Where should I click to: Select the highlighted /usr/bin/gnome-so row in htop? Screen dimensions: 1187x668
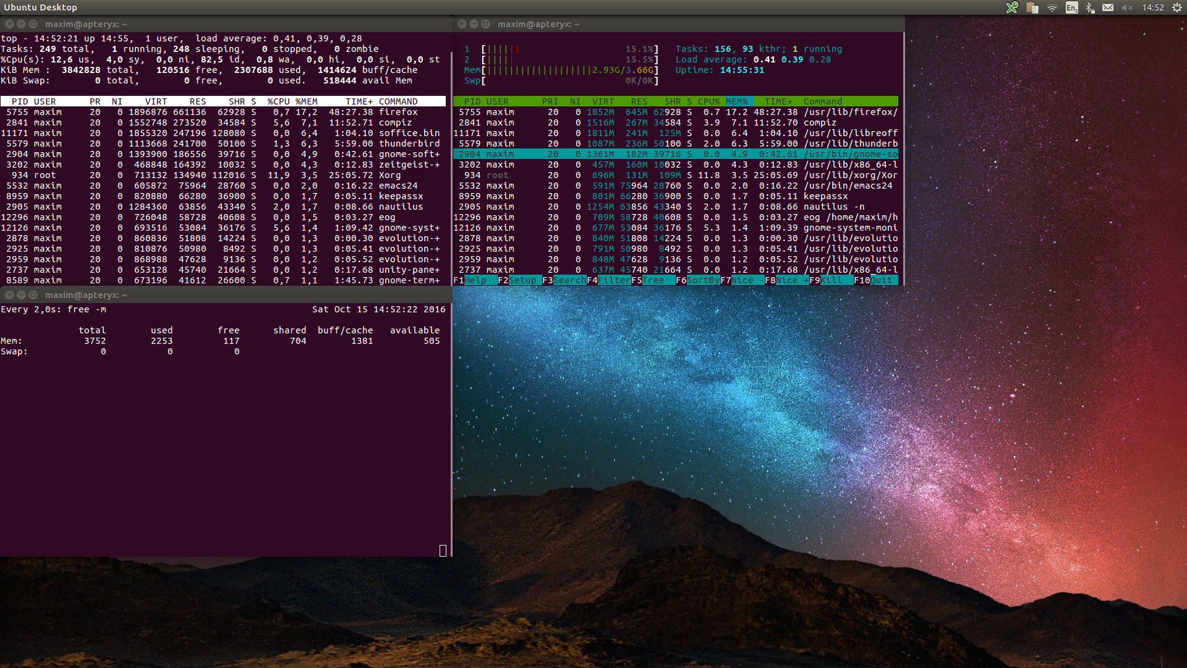[676, 154]
